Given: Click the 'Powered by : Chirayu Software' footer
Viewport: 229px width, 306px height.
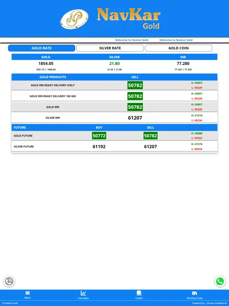Looking at the screenshot, I should [210, 303].
